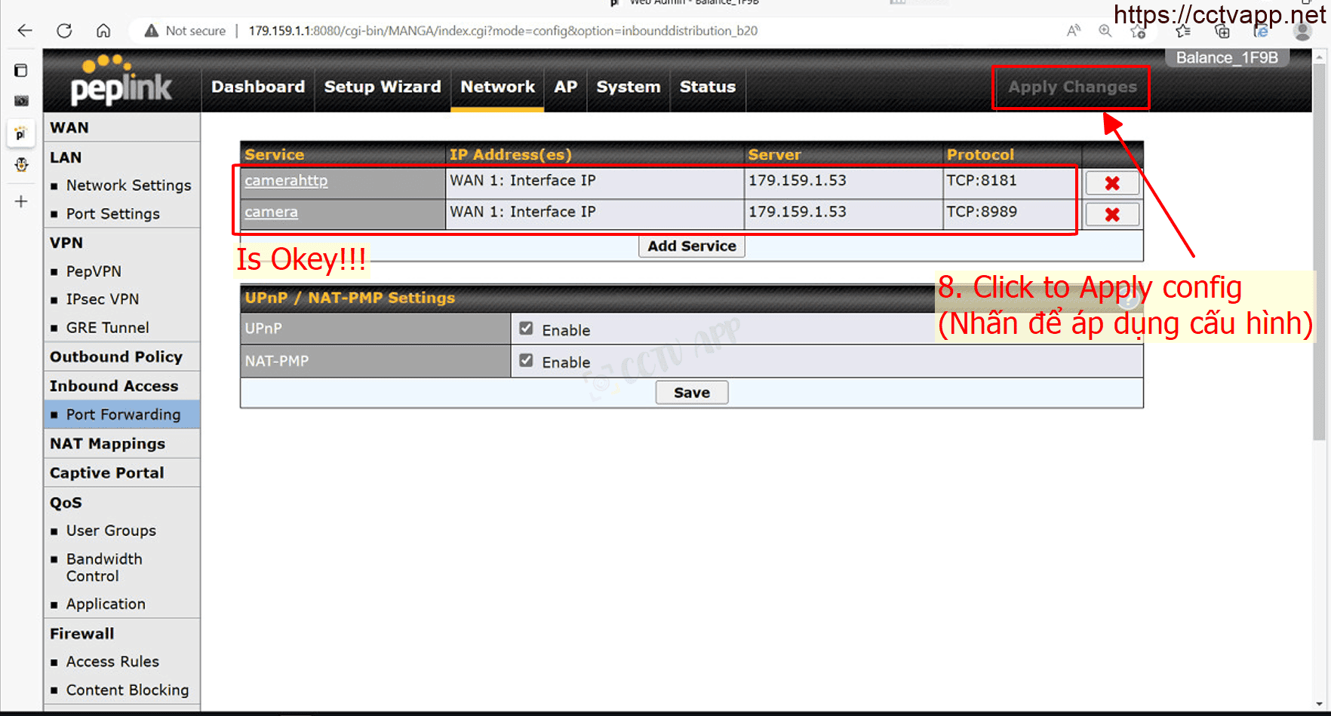Select Port Forwarding in the sidebar
Image resolution: width=1331 pixels, height=716 pixels.
[123, 415]
